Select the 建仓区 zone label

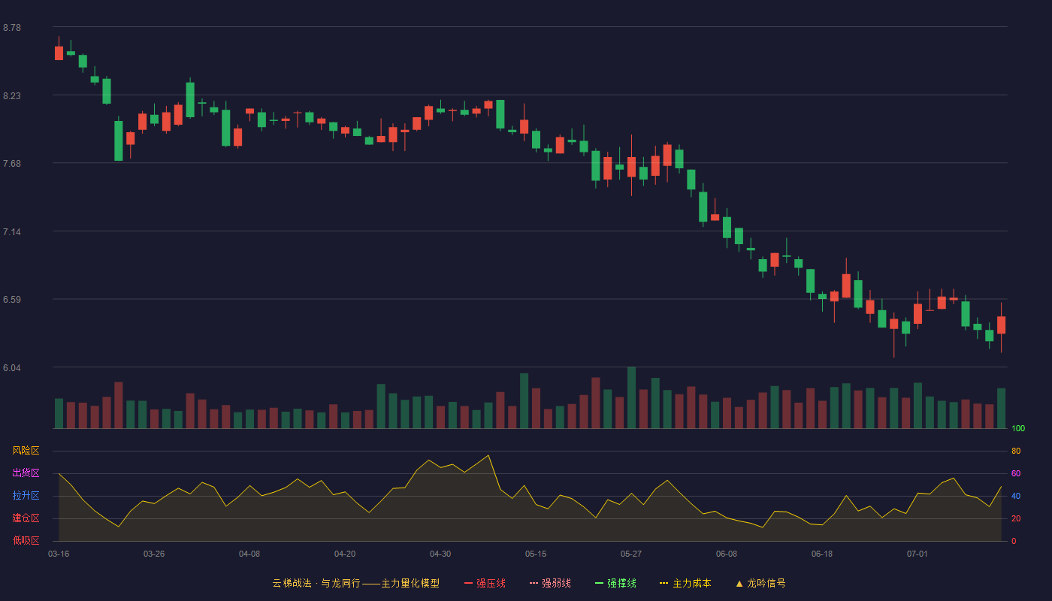[x=26, y=518]
